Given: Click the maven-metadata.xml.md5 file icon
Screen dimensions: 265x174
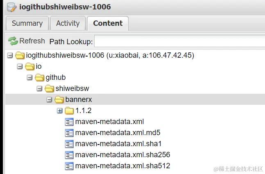Looking at the screenshot, I should pos(69,133).
